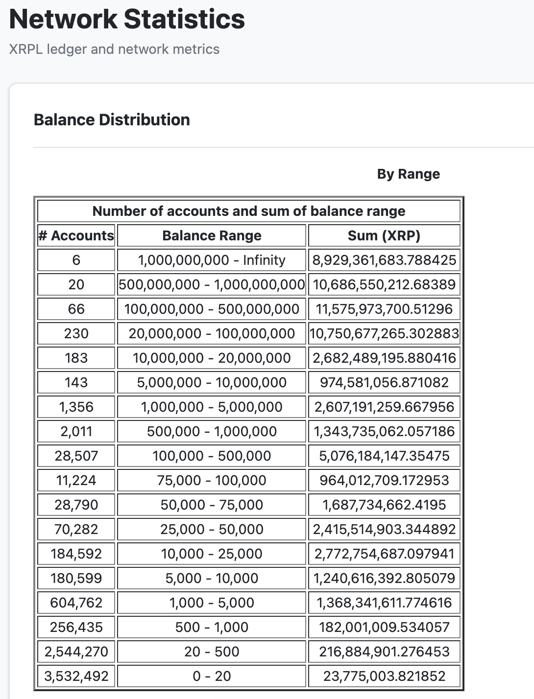The height and width of the screenshot is (699, 534).
Task: Click the # Accounts column header
Action: (x=76, y=235)
